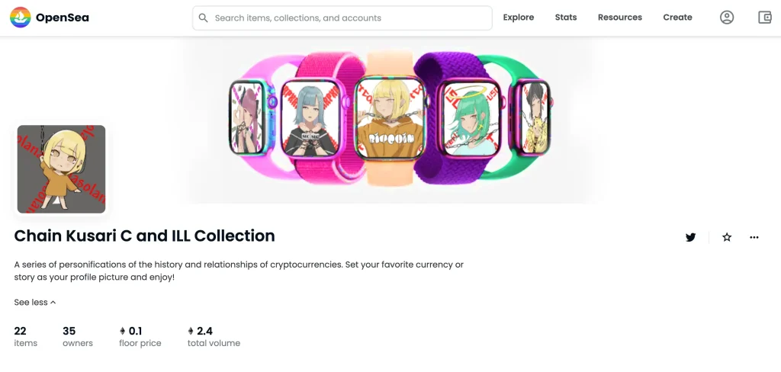
Task: Open the account profile icon
Action: tap(727, 18)
